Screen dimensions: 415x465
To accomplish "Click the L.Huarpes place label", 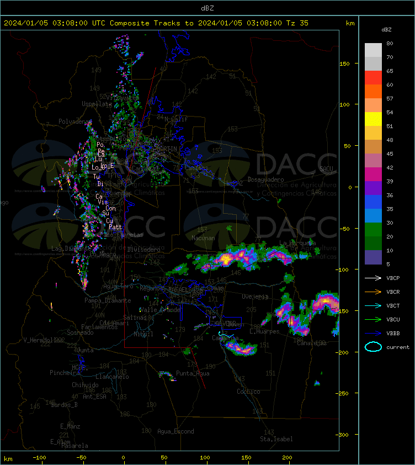I will pyautogui.click(x=264, y=331).
